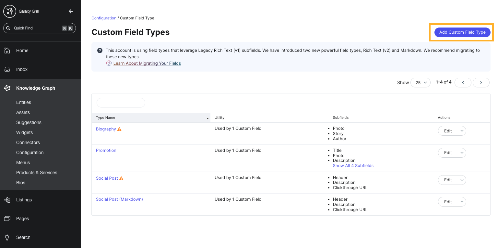Click the warning triangle beside Biography

(119, 129)
